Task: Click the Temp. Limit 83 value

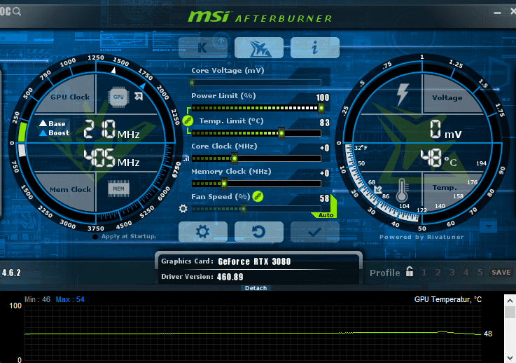Action: tap(324, 123)
